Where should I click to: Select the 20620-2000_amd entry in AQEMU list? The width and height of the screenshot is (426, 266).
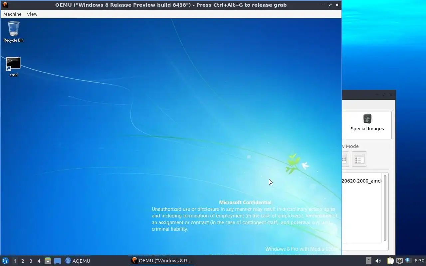pyautogui.click(x=361, y=181)
